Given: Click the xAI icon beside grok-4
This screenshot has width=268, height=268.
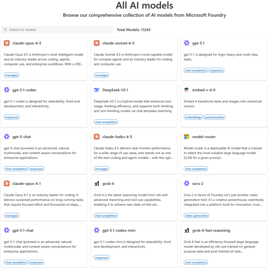Looking at the screenshot, I should (x=97, y=184).
